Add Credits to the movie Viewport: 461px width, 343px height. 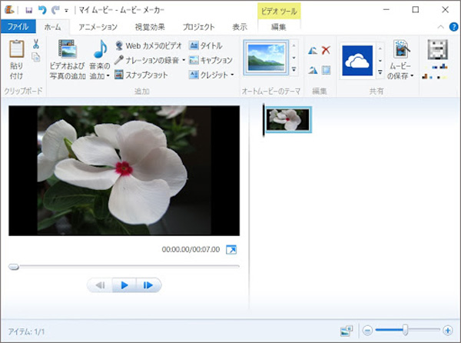point(208,75)
